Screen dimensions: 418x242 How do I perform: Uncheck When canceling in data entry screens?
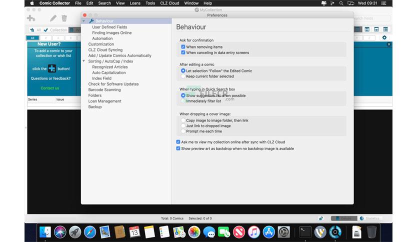[x=183, y=52]
